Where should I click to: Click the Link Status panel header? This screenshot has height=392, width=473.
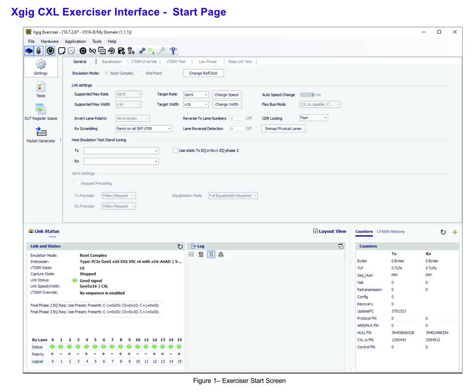pos(44,231)
